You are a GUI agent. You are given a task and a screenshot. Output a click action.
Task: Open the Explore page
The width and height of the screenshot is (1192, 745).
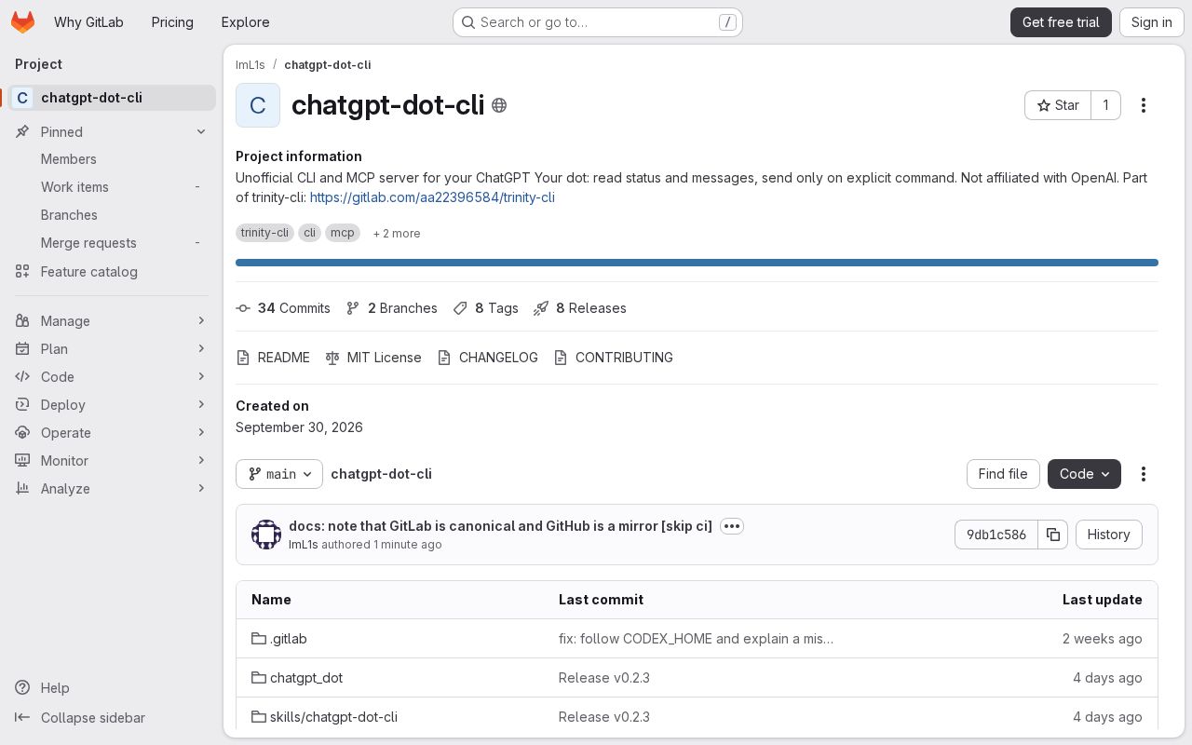pos(245,22)
